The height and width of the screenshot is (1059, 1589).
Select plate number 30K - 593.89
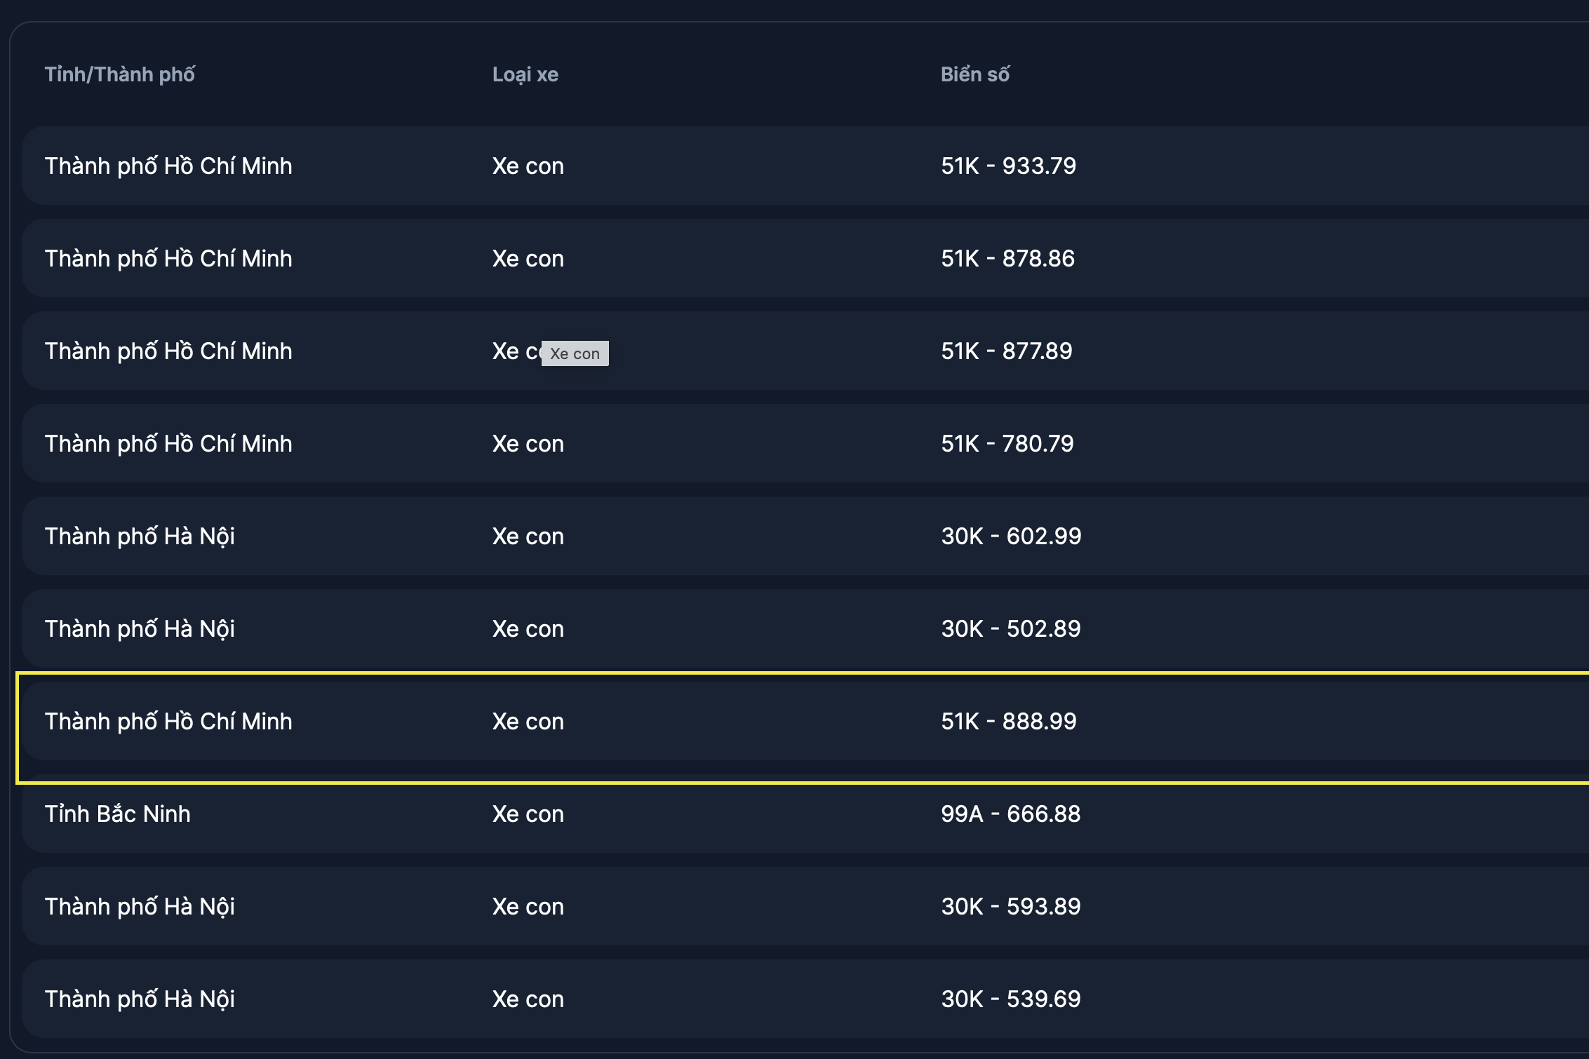click(x=1010, y=907)
